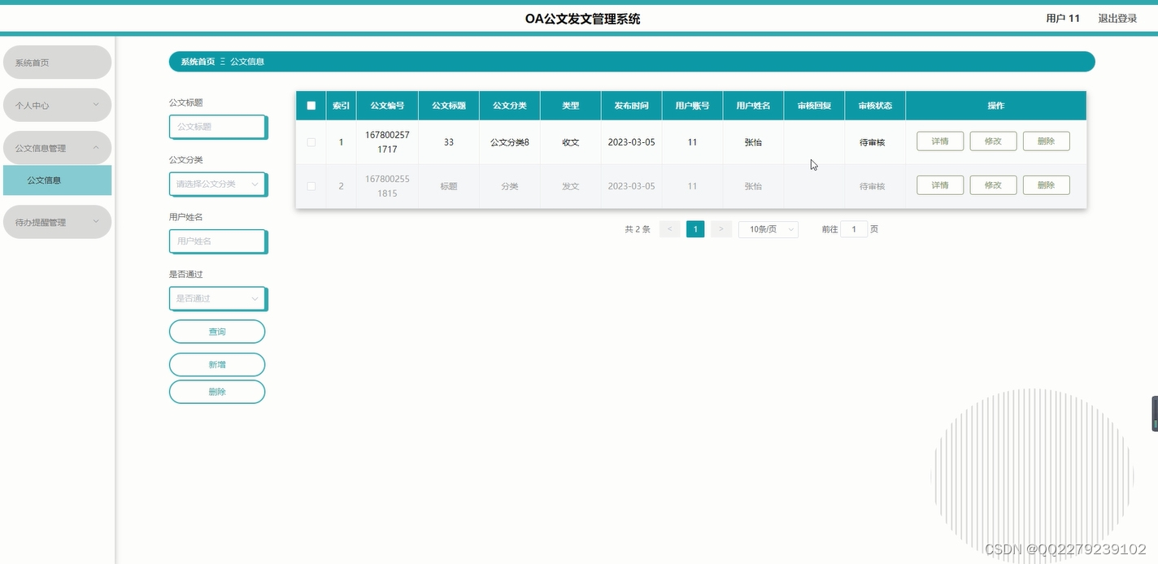Open 个人中心 from the sidebar
The width and height of the screenshot is (1158, 564).
point(57,104)
